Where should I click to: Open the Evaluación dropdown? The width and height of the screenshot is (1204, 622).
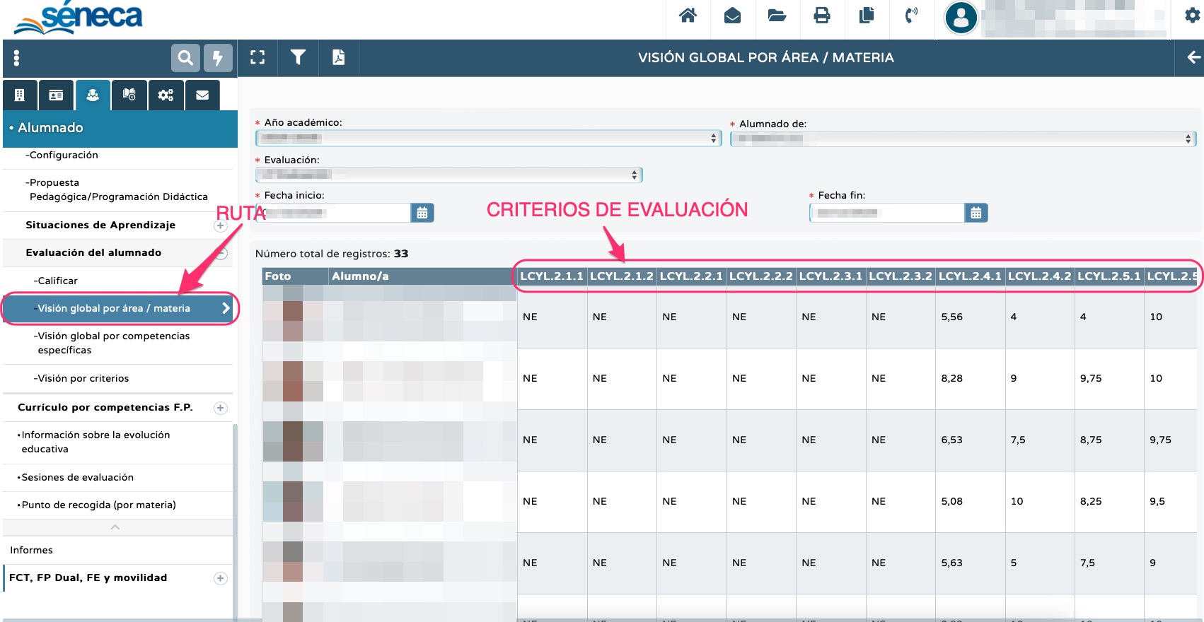(448, 175)
